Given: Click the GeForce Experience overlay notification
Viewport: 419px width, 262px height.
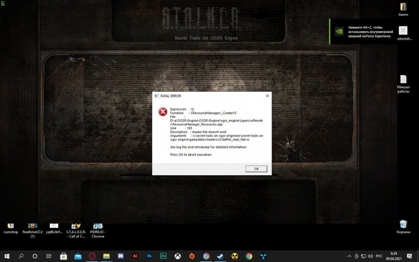Looking at the screenshot, I should tap(363, 31).
